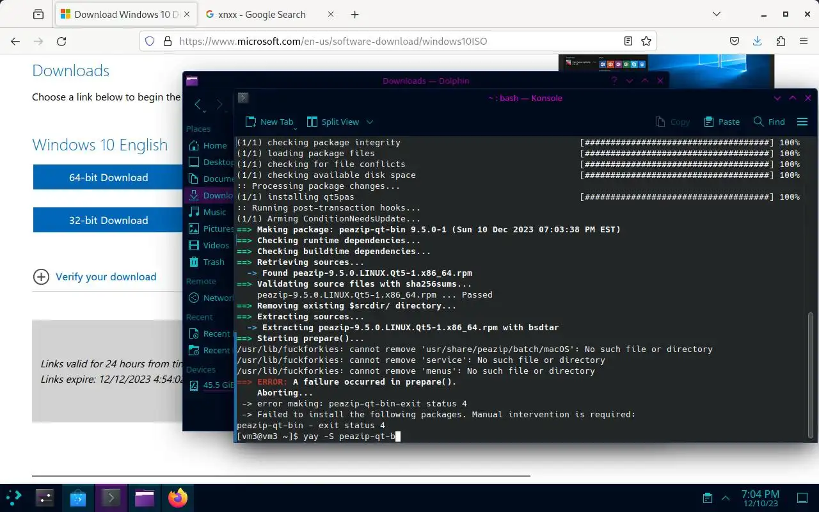
Task: Click the Show Desktop button
Action: (x=802, y=497)
